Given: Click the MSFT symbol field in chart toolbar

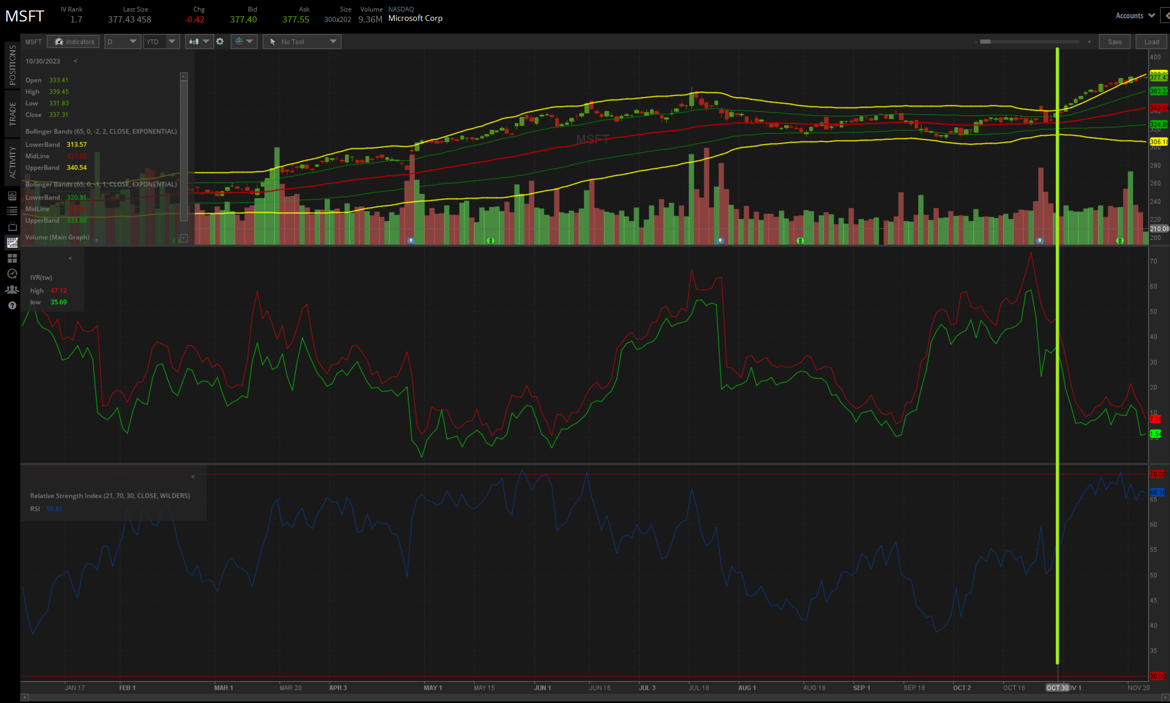Looking at the screenshot, I should pyautogui.click(x=34, y=42).
